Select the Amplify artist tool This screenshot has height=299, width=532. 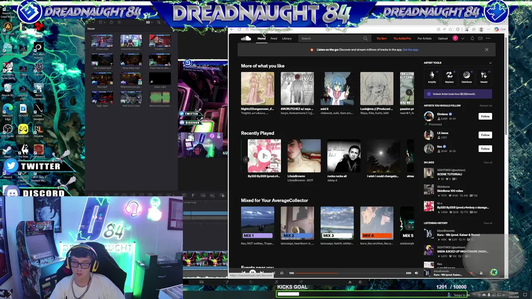[432, 77]
